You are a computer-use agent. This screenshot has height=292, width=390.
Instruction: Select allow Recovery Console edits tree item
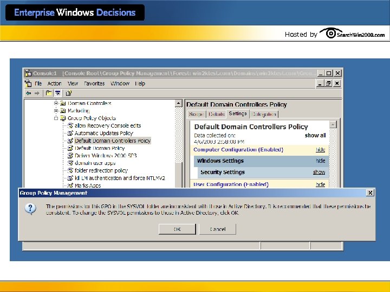click(108, 125)
